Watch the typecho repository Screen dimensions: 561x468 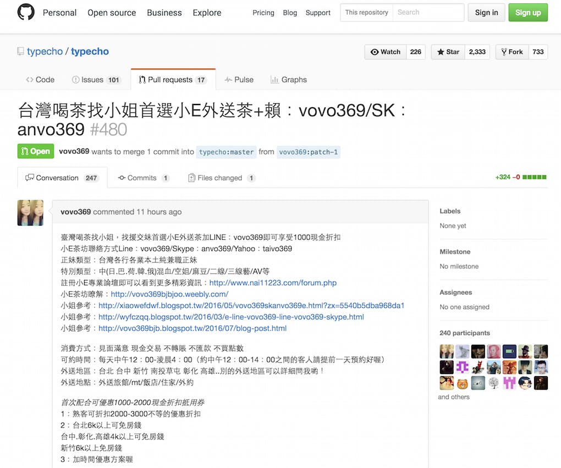tap(385, 52)
